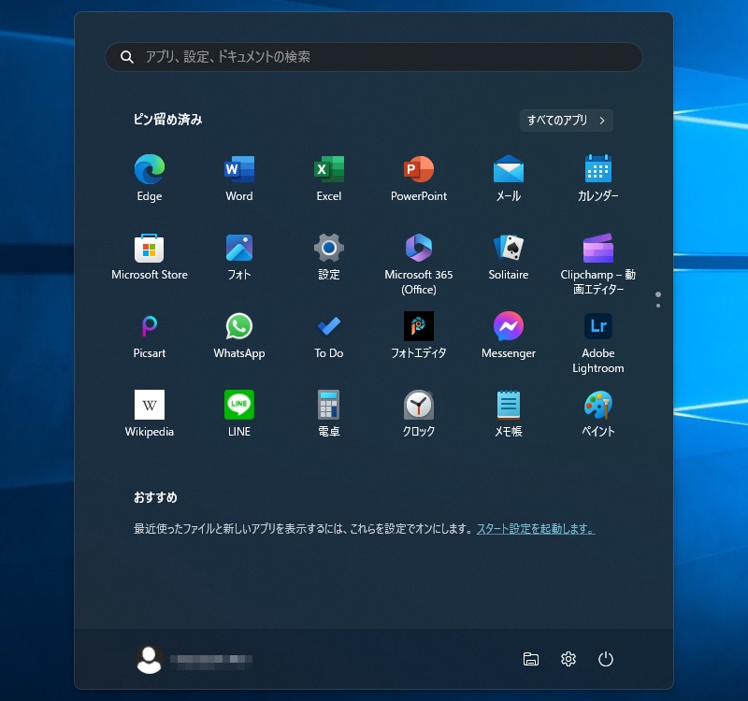This screenshot has height=701, width=748.
Task: Expand the すべてのアプリ list
Action: tap(567, 120)
